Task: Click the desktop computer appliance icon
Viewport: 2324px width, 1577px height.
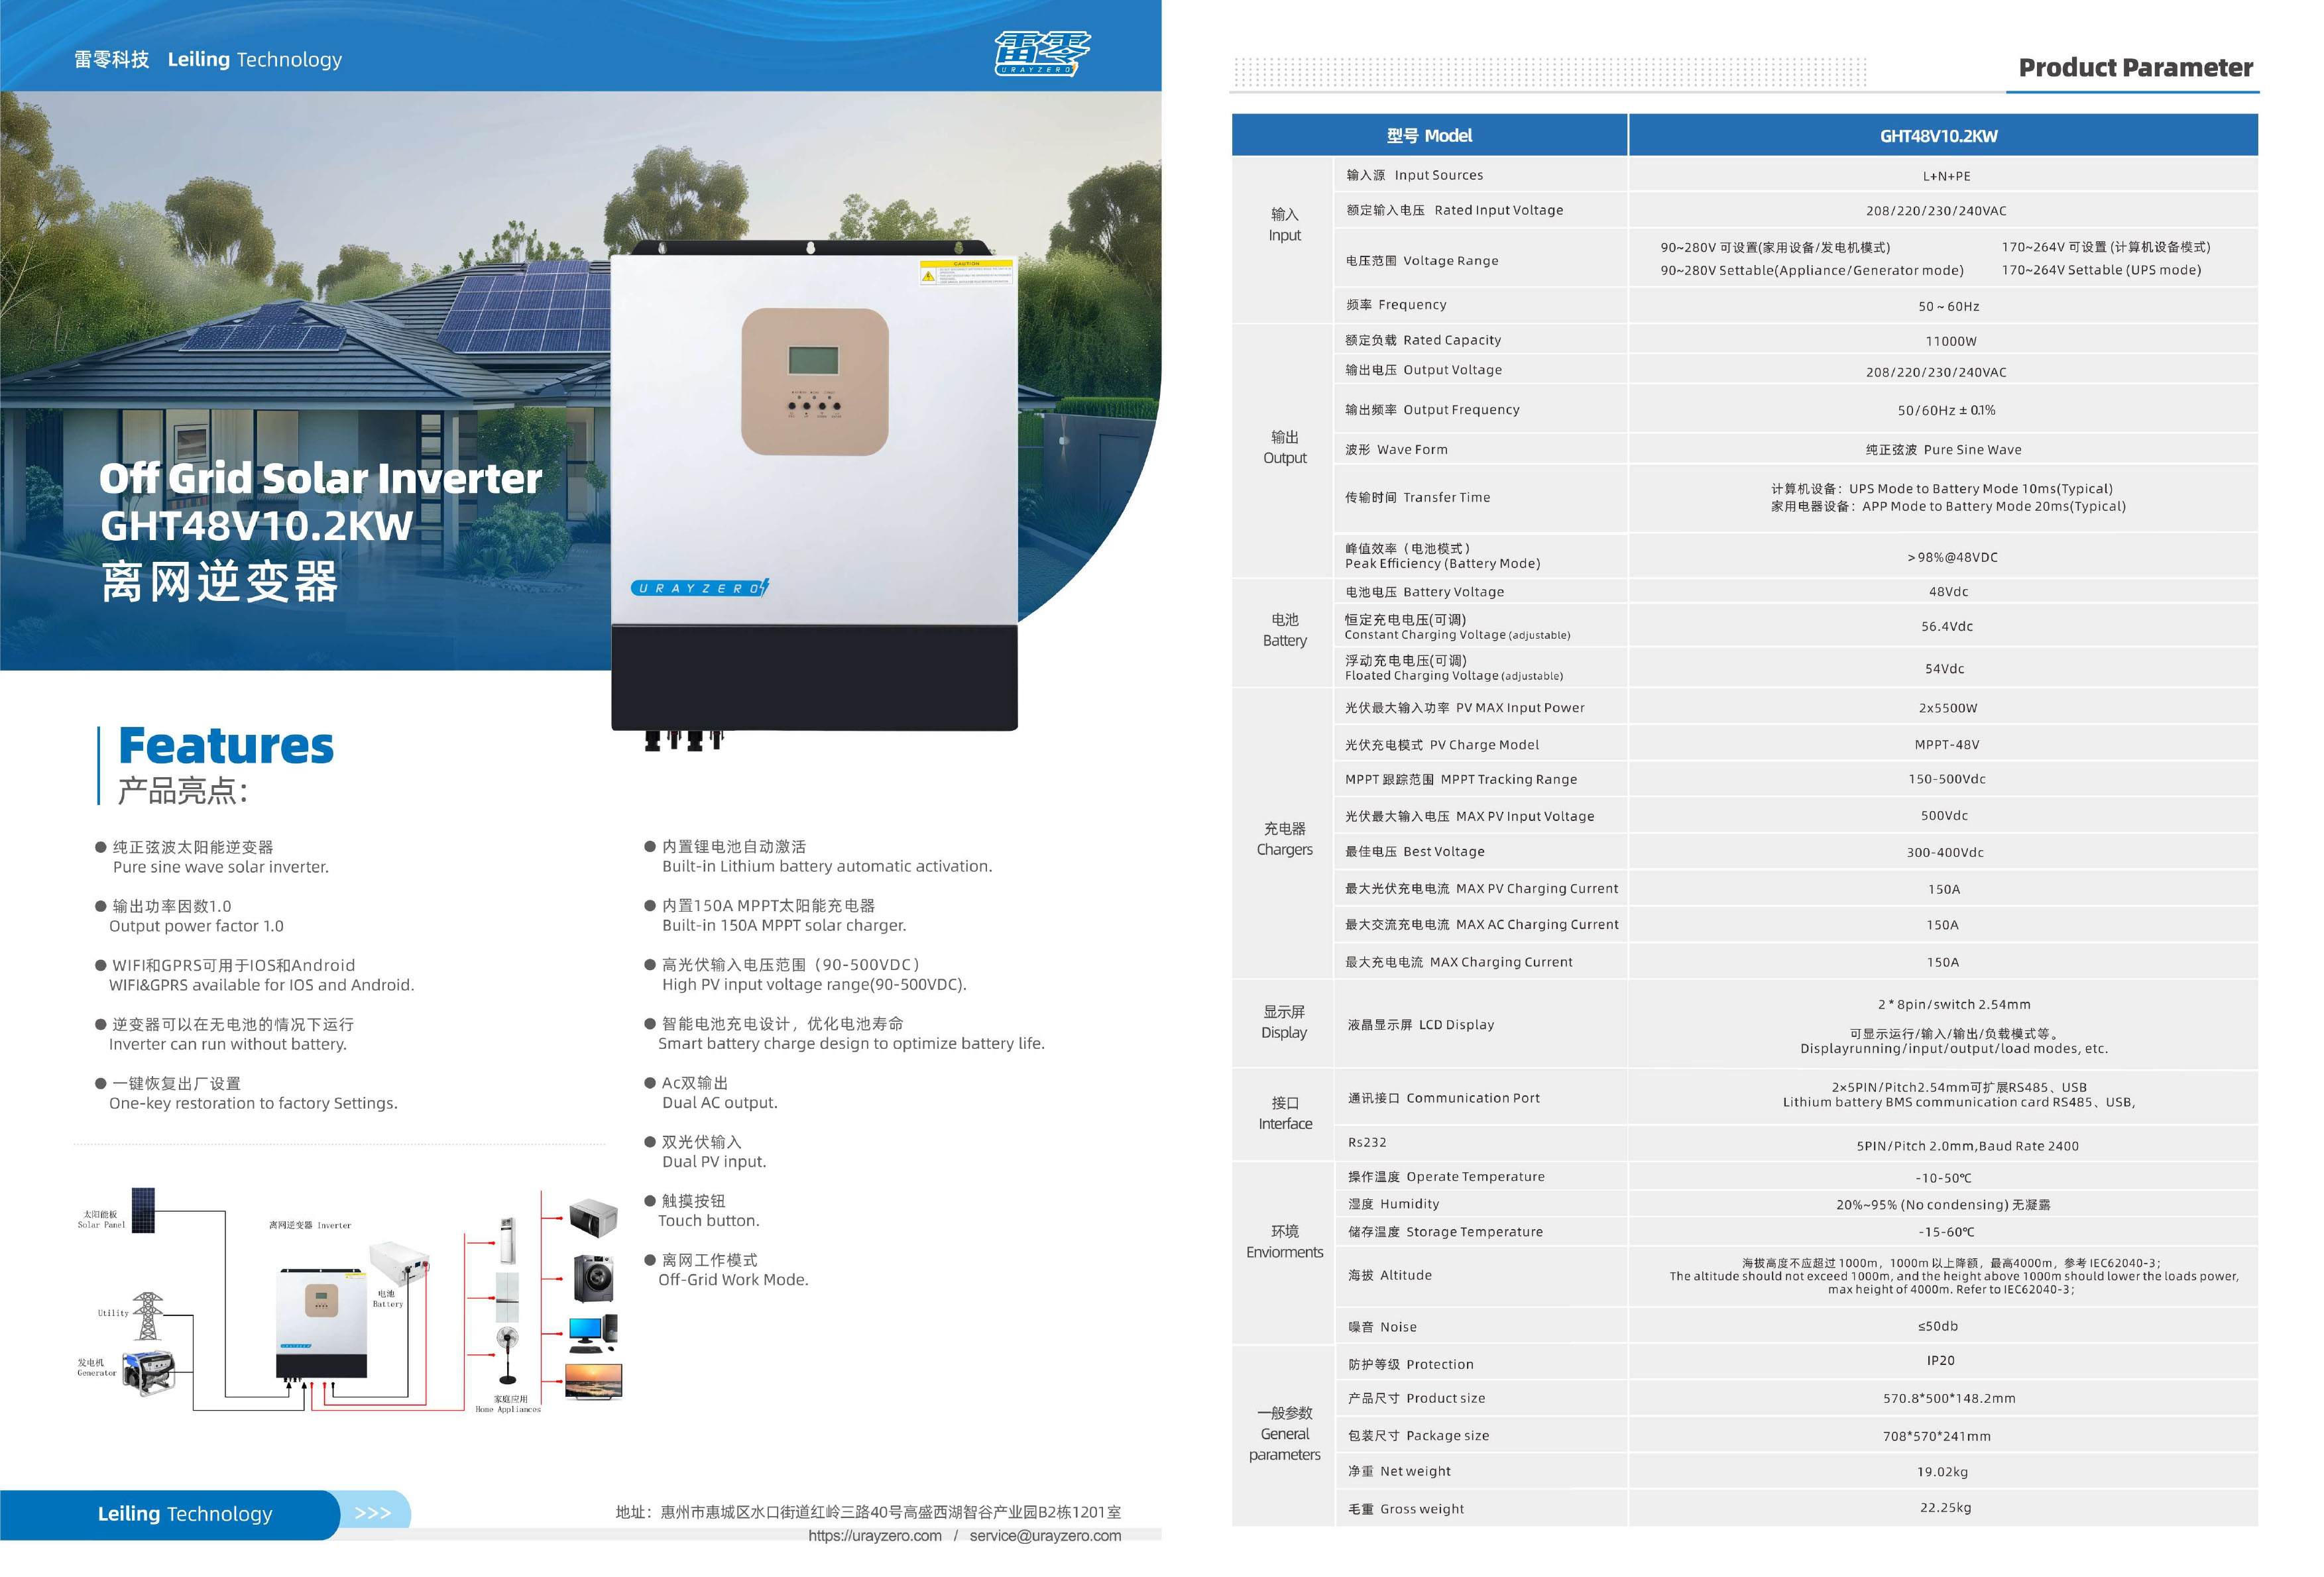Action: coord(593,1334)
